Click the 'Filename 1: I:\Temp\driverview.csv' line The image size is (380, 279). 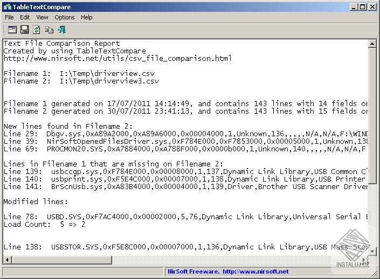pyautogui.click(x=79, y=73)
